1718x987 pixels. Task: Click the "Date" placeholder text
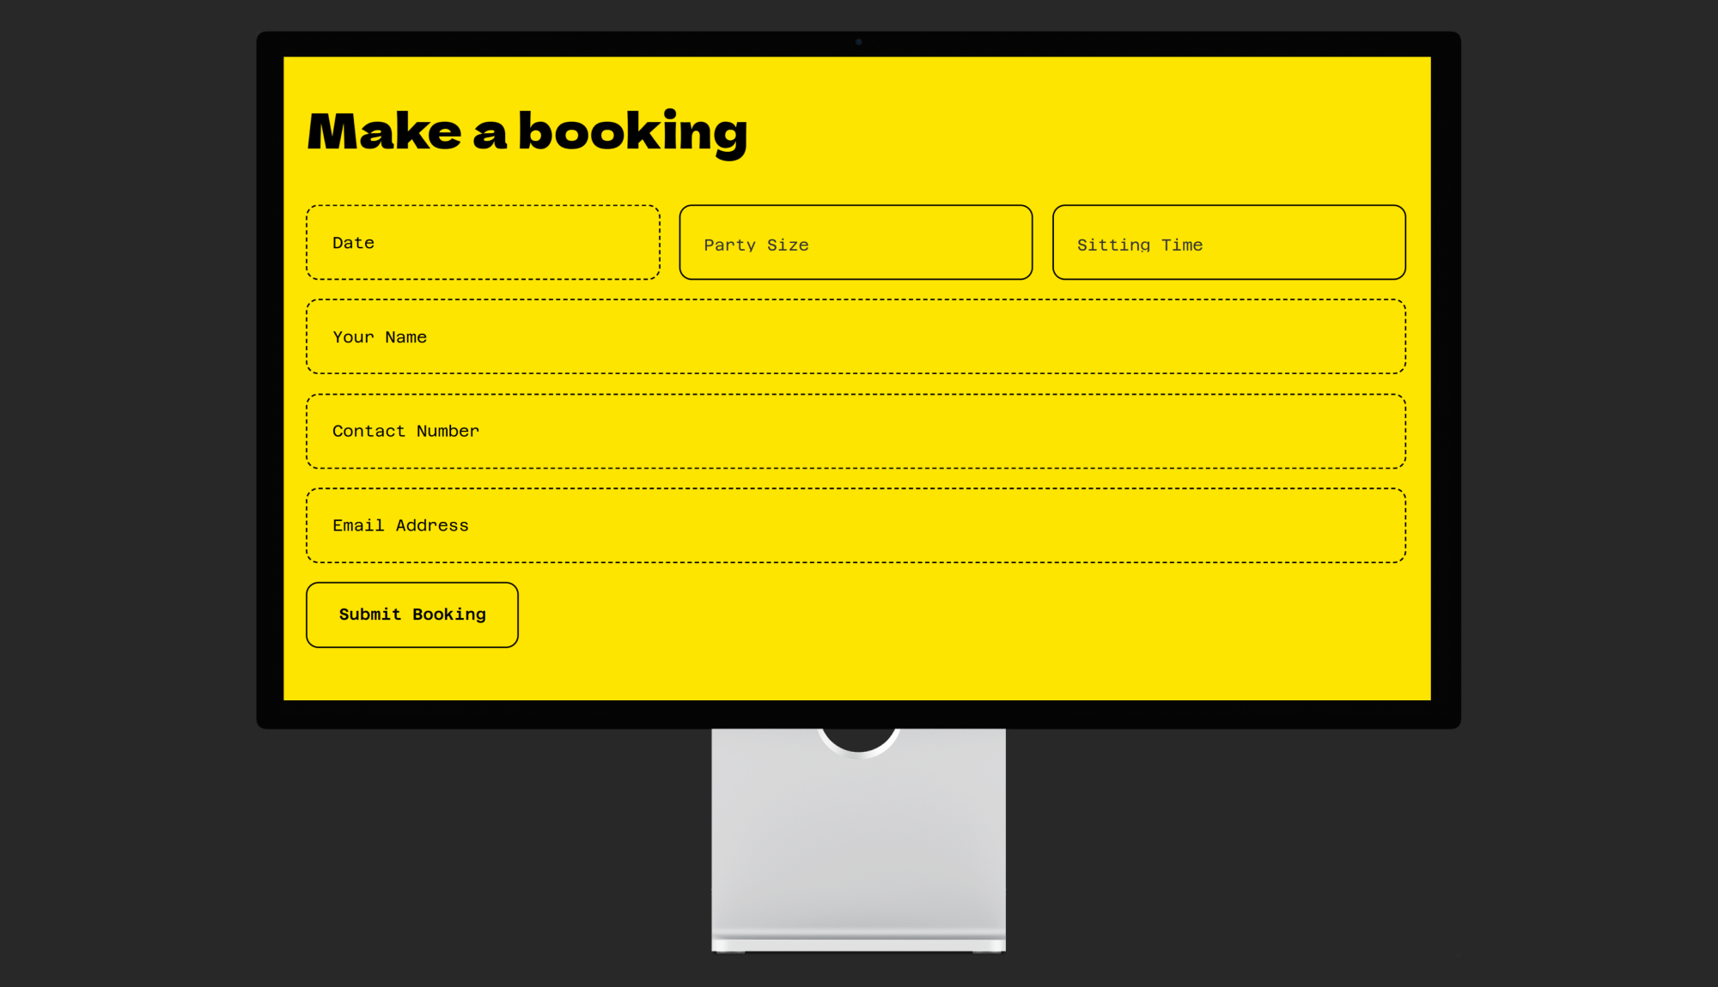(353, 243)
